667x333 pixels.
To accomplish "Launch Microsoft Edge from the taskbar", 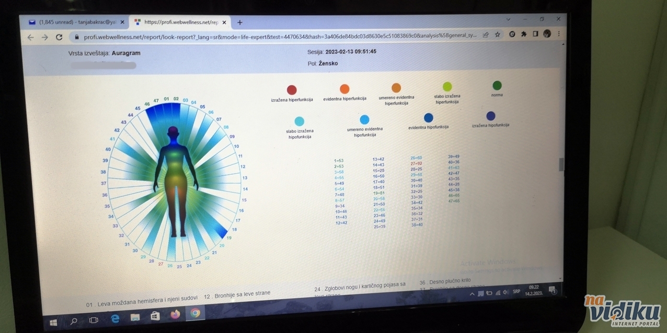I will 115,319.
